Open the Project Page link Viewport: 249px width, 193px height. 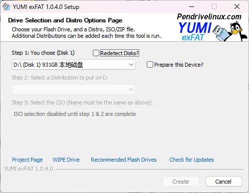27,160
